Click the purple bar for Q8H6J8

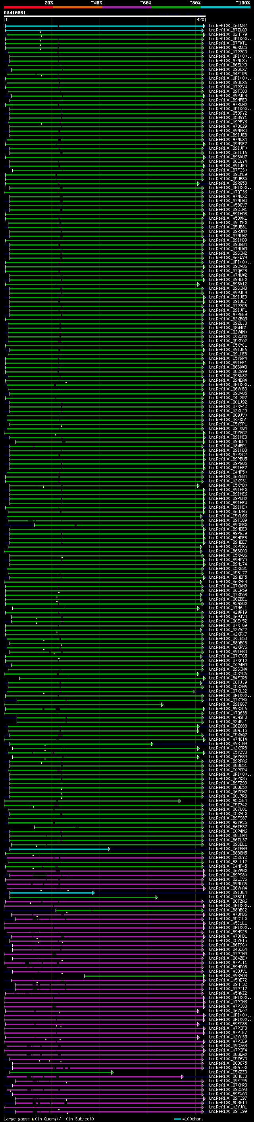point(95,1076)
